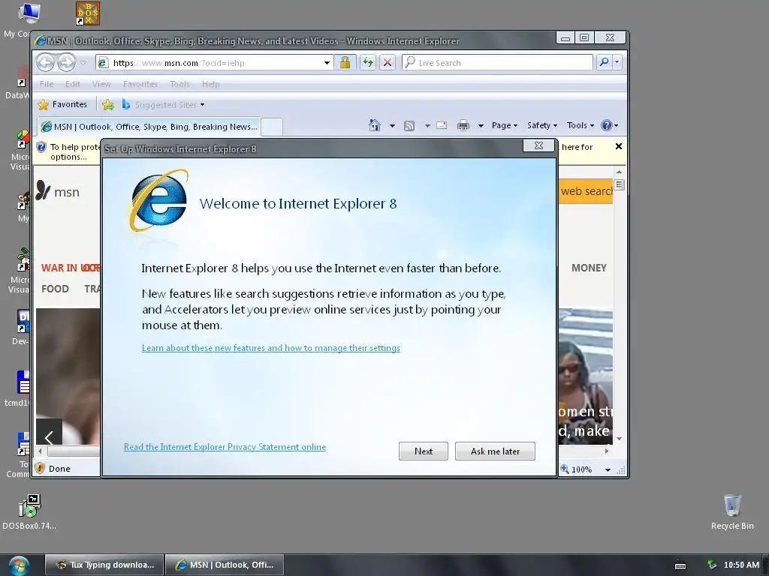The width and height of the screenshot is (769, 576).
Task: Click the Ask me later button
Action: (495, 451)
